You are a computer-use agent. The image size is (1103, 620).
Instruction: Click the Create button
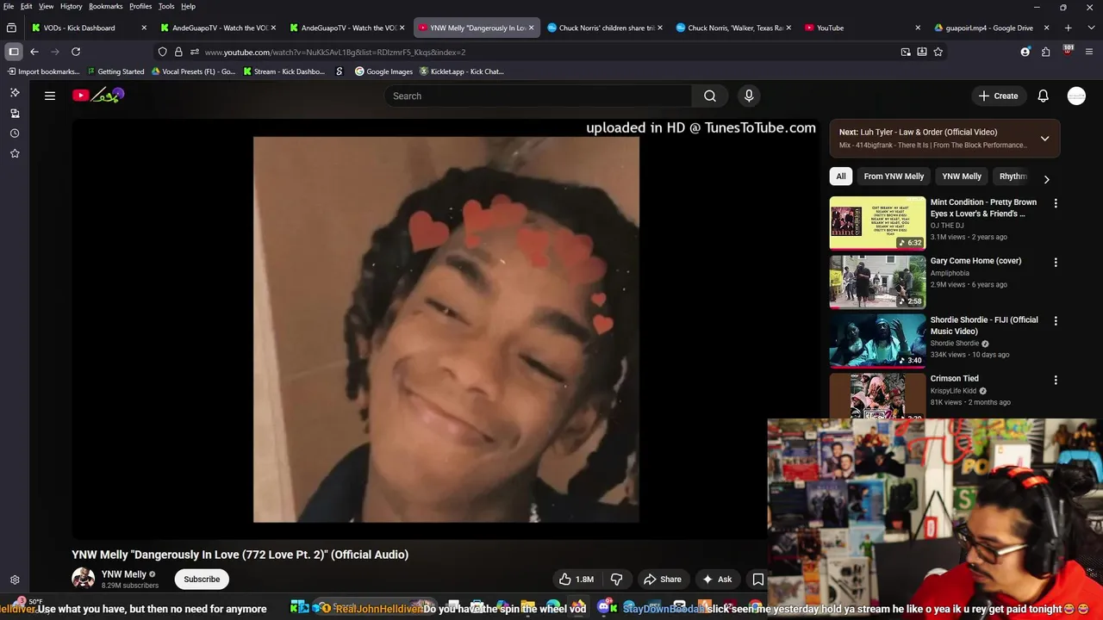(x=999, y=96)
